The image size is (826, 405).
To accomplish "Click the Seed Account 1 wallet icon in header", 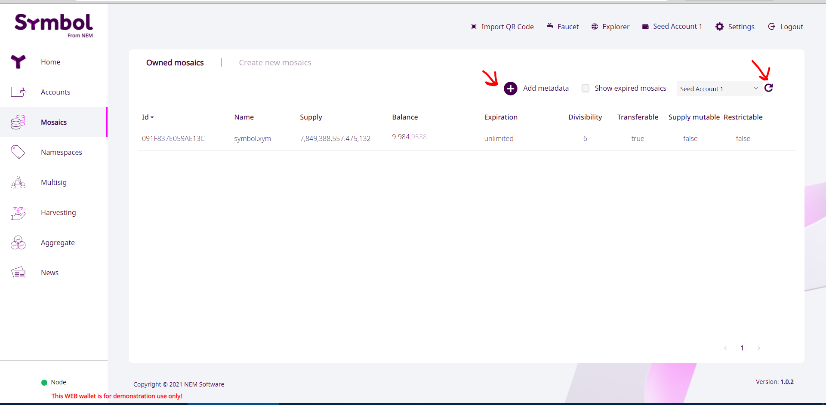I will pos(645,27).
